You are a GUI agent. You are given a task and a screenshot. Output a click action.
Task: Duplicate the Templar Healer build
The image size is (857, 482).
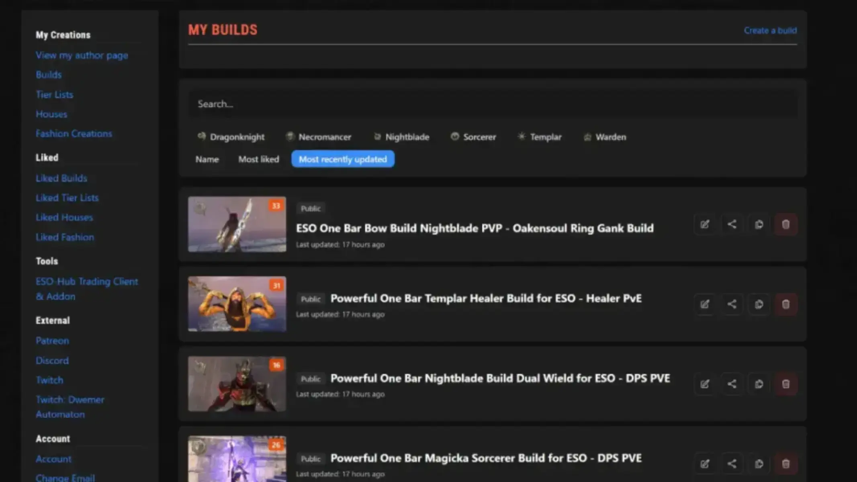click(759, 304)
